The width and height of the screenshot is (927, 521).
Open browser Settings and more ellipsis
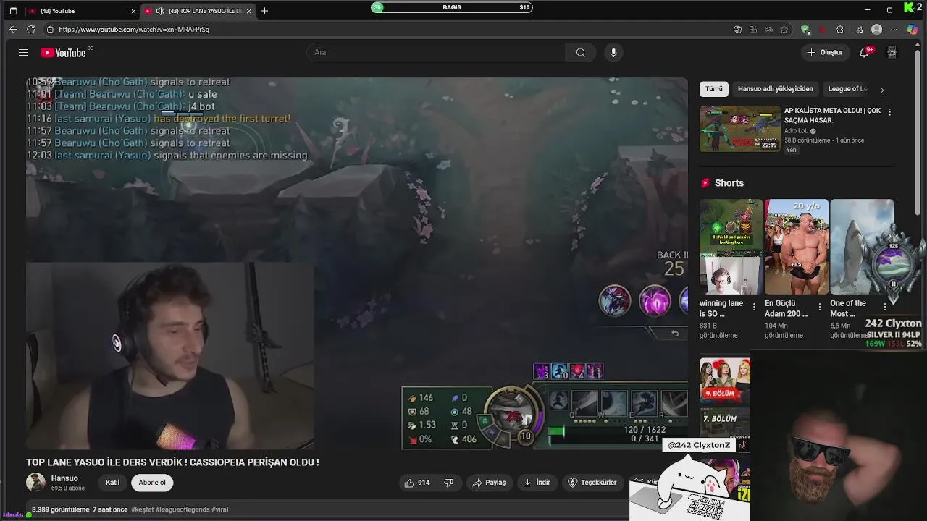(894, 30)
